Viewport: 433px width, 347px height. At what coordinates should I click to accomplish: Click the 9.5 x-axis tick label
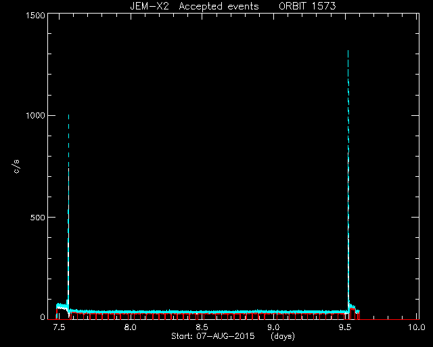(345, 327)
